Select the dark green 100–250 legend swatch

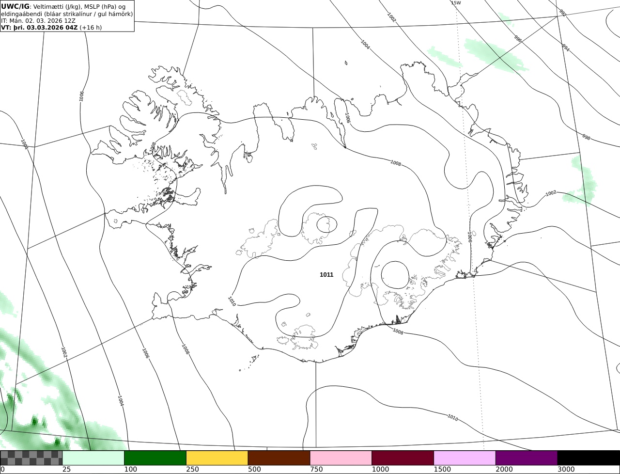(155, 458)
